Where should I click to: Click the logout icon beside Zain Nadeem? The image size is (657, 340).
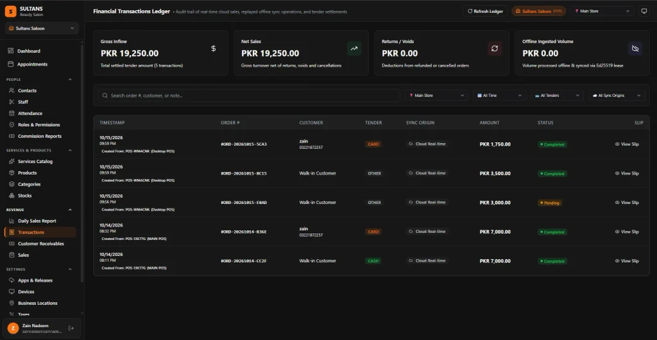[x=71, y=328]
